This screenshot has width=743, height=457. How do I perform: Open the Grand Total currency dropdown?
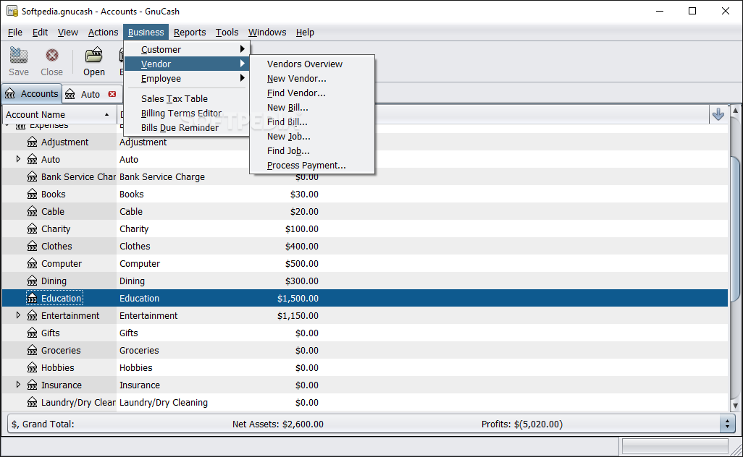click(727, 424)
